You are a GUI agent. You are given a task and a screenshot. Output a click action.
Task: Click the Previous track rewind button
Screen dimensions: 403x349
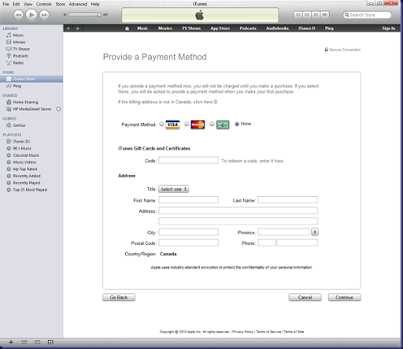(x=18, y=15)
